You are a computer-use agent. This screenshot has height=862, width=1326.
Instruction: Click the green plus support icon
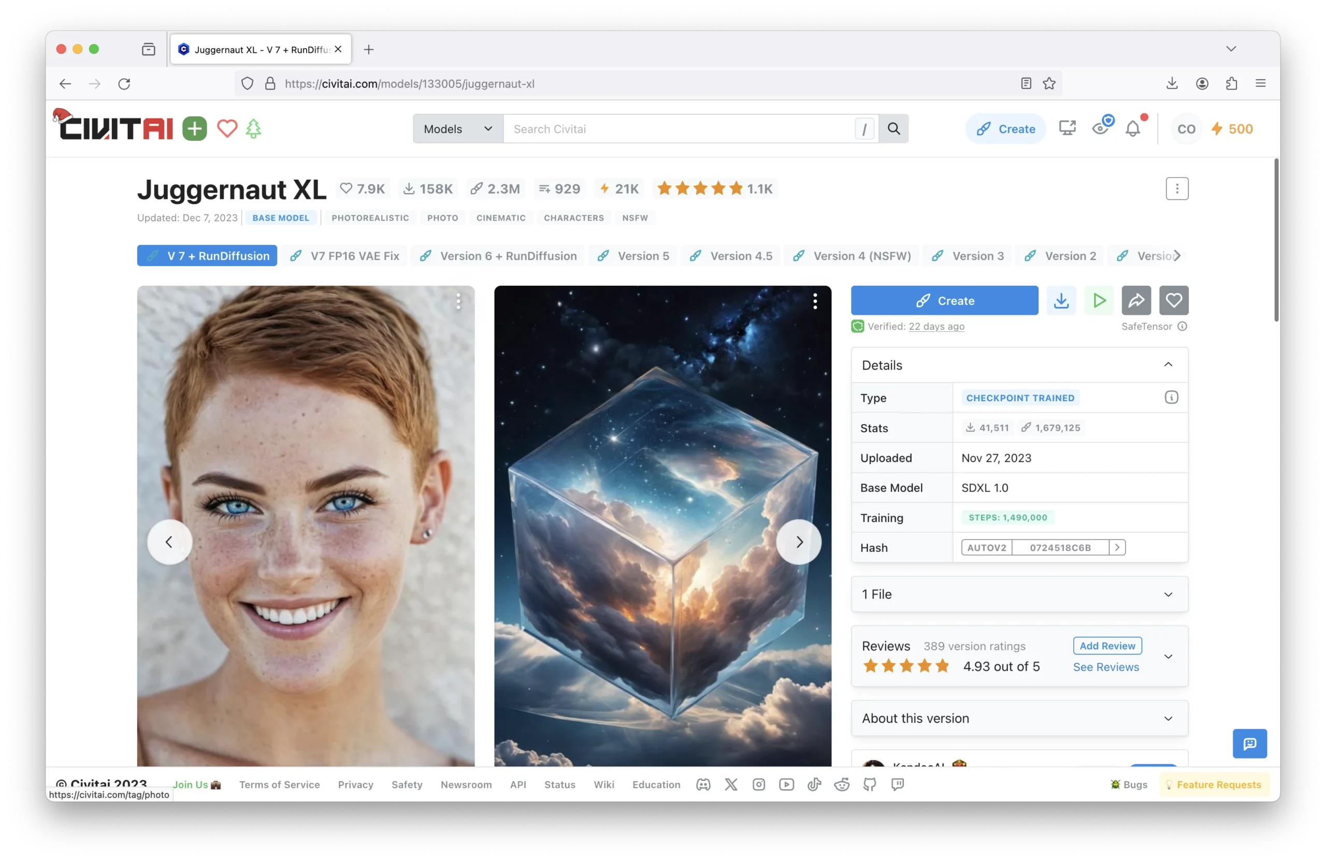(x=194, y=128)
